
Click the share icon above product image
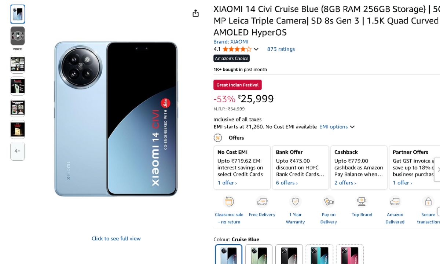click(195, 13)
